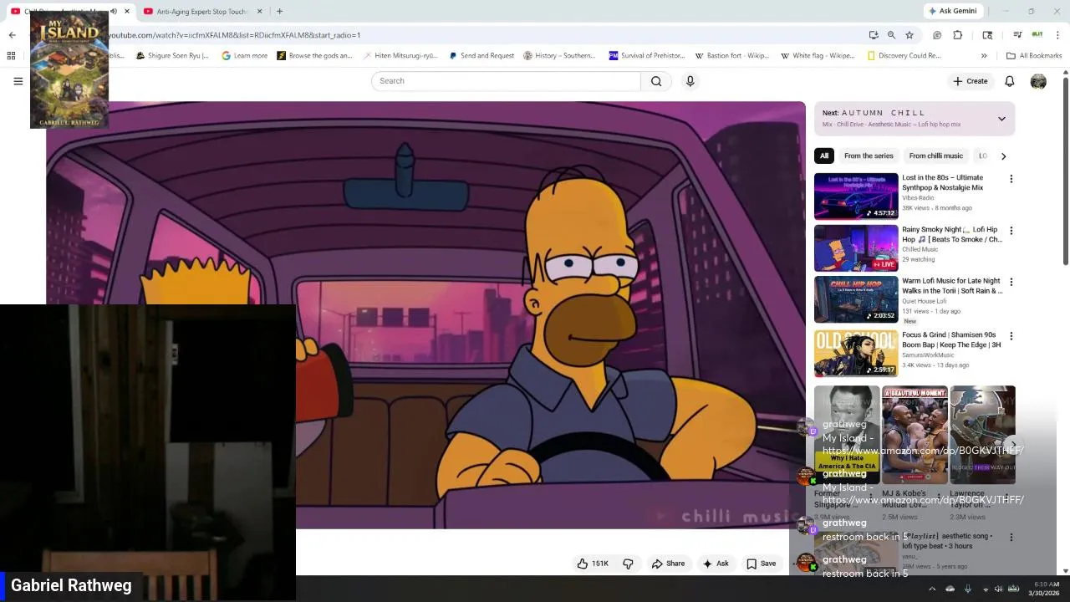Open Lost in the 80s thumbnail
1070x602 pixels.
[x=856, y=196]
